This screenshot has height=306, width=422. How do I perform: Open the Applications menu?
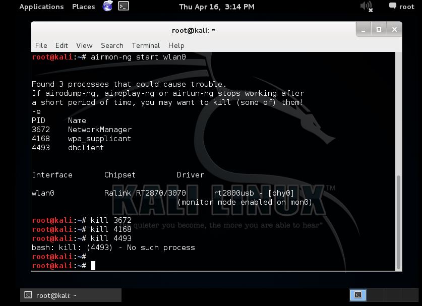(x=41, y=7)
